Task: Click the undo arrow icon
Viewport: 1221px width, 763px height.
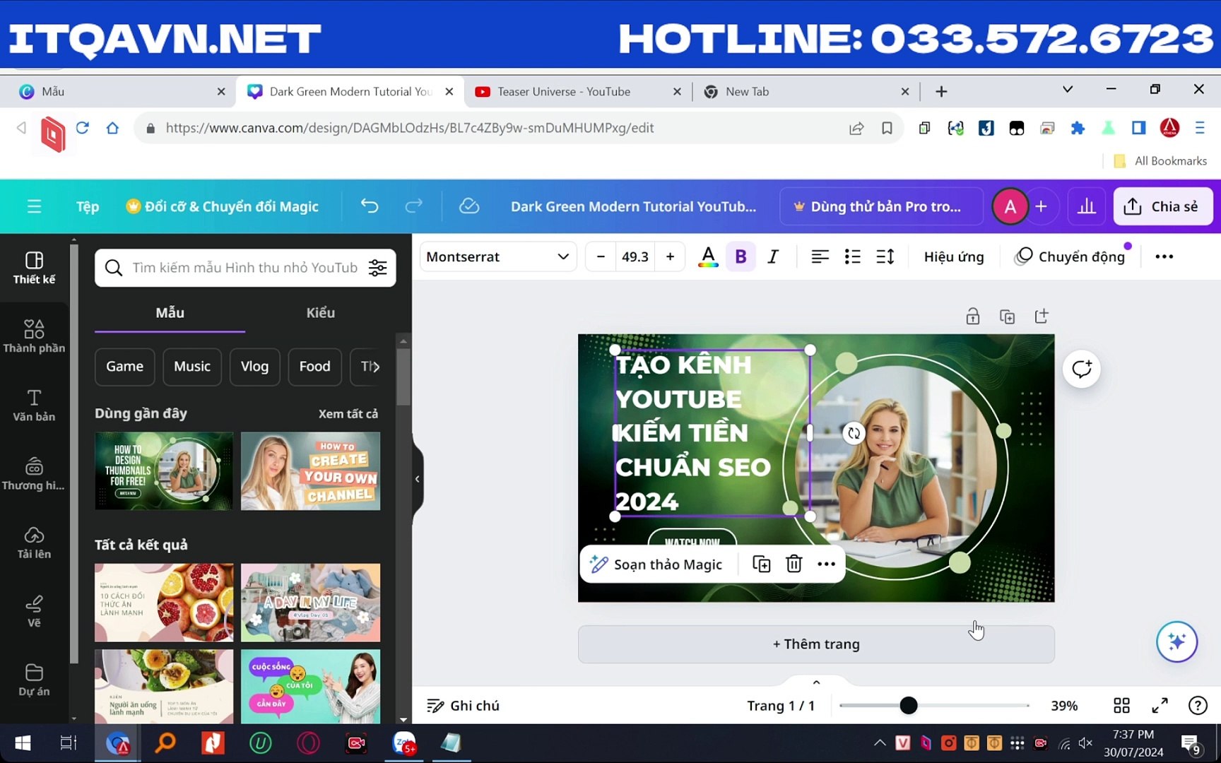Action: click(x=369, y=206)
